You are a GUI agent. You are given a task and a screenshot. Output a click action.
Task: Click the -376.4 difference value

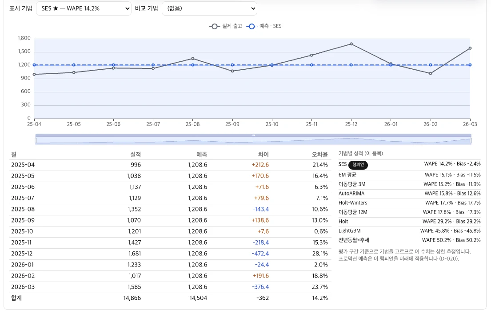coord(260,287)
